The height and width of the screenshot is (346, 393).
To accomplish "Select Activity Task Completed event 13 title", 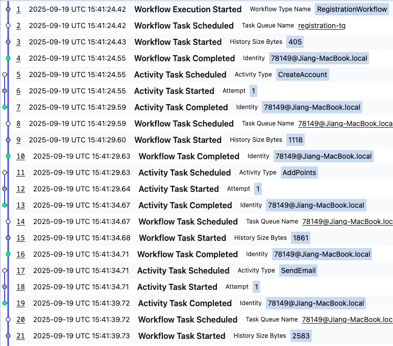I will (x=185, y=206).
